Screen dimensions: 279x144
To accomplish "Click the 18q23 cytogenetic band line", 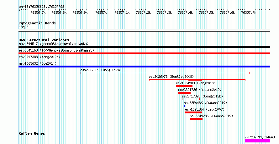I will tap(144, 30).
